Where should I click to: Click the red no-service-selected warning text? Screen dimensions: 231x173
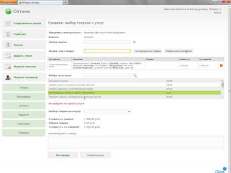(x=66, y=103)
